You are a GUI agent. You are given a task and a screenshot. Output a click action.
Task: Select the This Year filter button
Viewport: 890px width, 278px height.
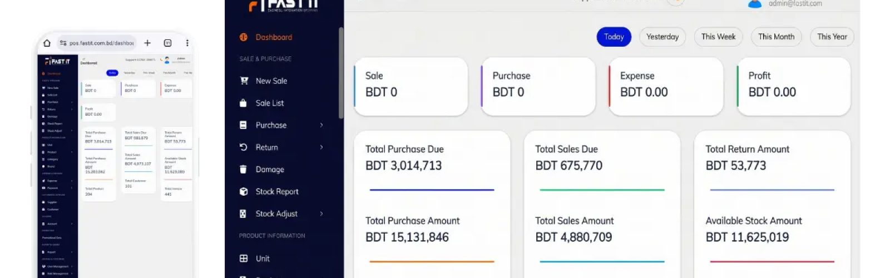click(x=832, y=37)
